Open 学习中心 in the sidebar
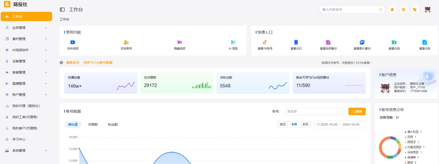439x164 pixels. point(19,139)
